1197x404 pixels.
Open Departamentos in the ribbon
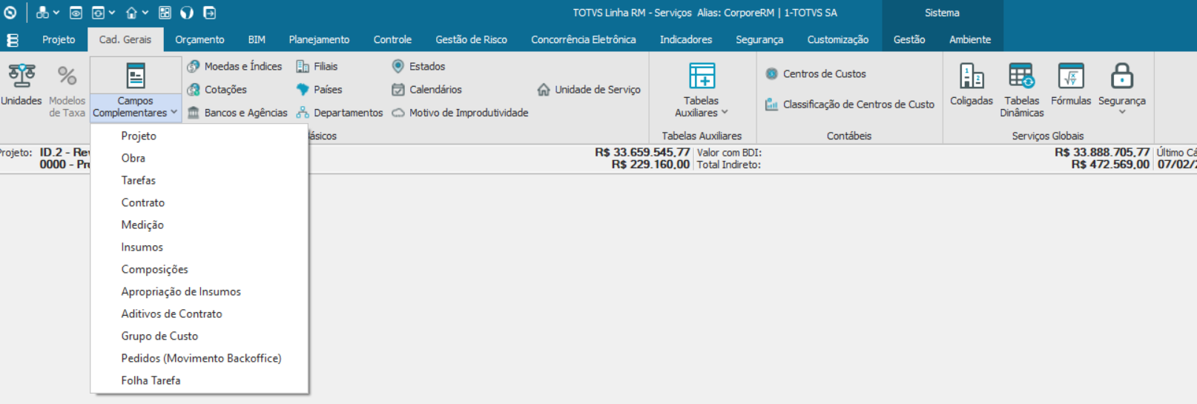pos(340,113)
